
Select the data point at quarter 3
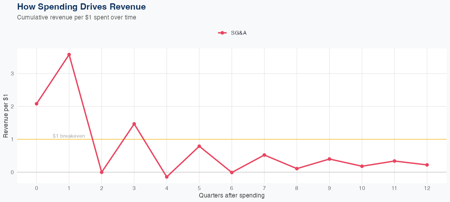tap(134, 124)
